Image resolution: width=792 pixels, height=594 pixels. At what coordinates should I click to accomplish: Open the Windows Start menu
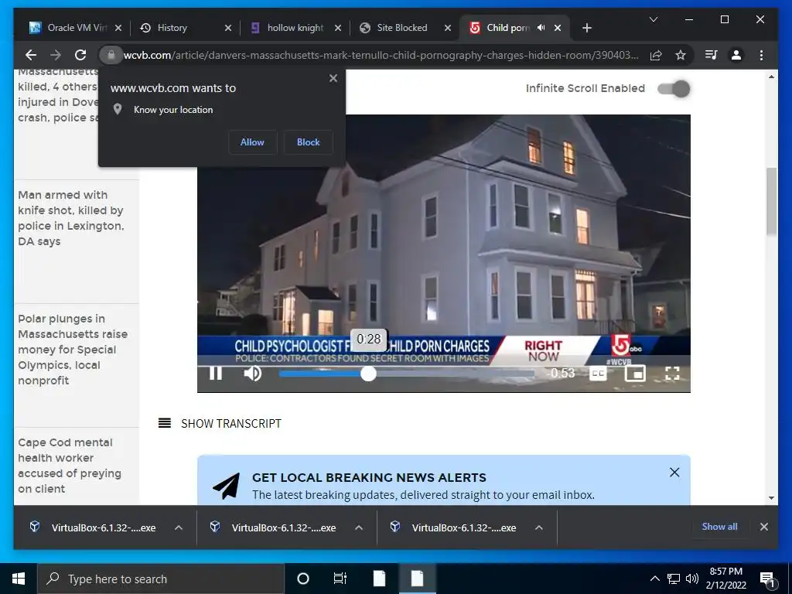[19, 579]
